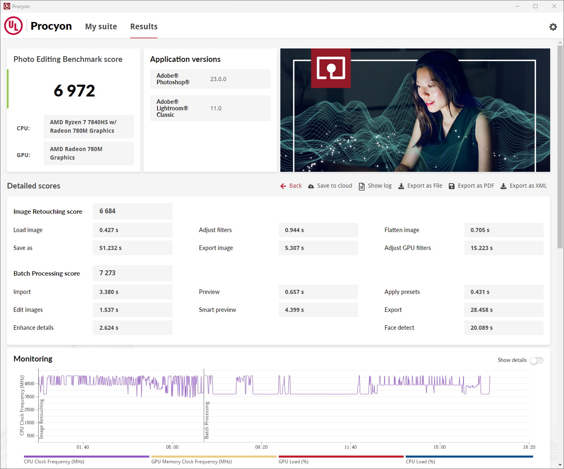Screen dimensions: 564x469
Task: Click the Preview value 0.657 s
Action: [x=318, y=292]
